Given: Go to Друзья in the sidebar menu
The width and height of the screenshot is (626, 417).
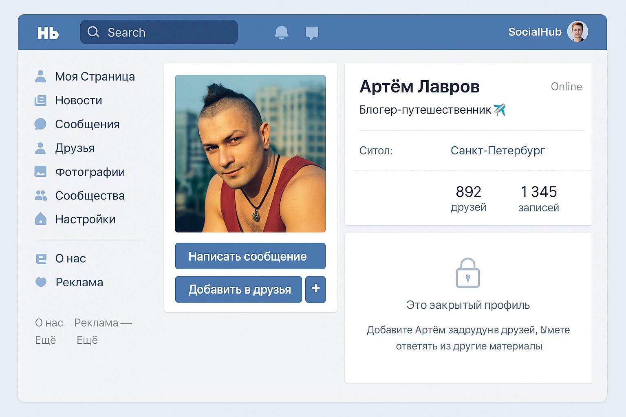Looking at the screenshot, I should click(x=75, y=148).
